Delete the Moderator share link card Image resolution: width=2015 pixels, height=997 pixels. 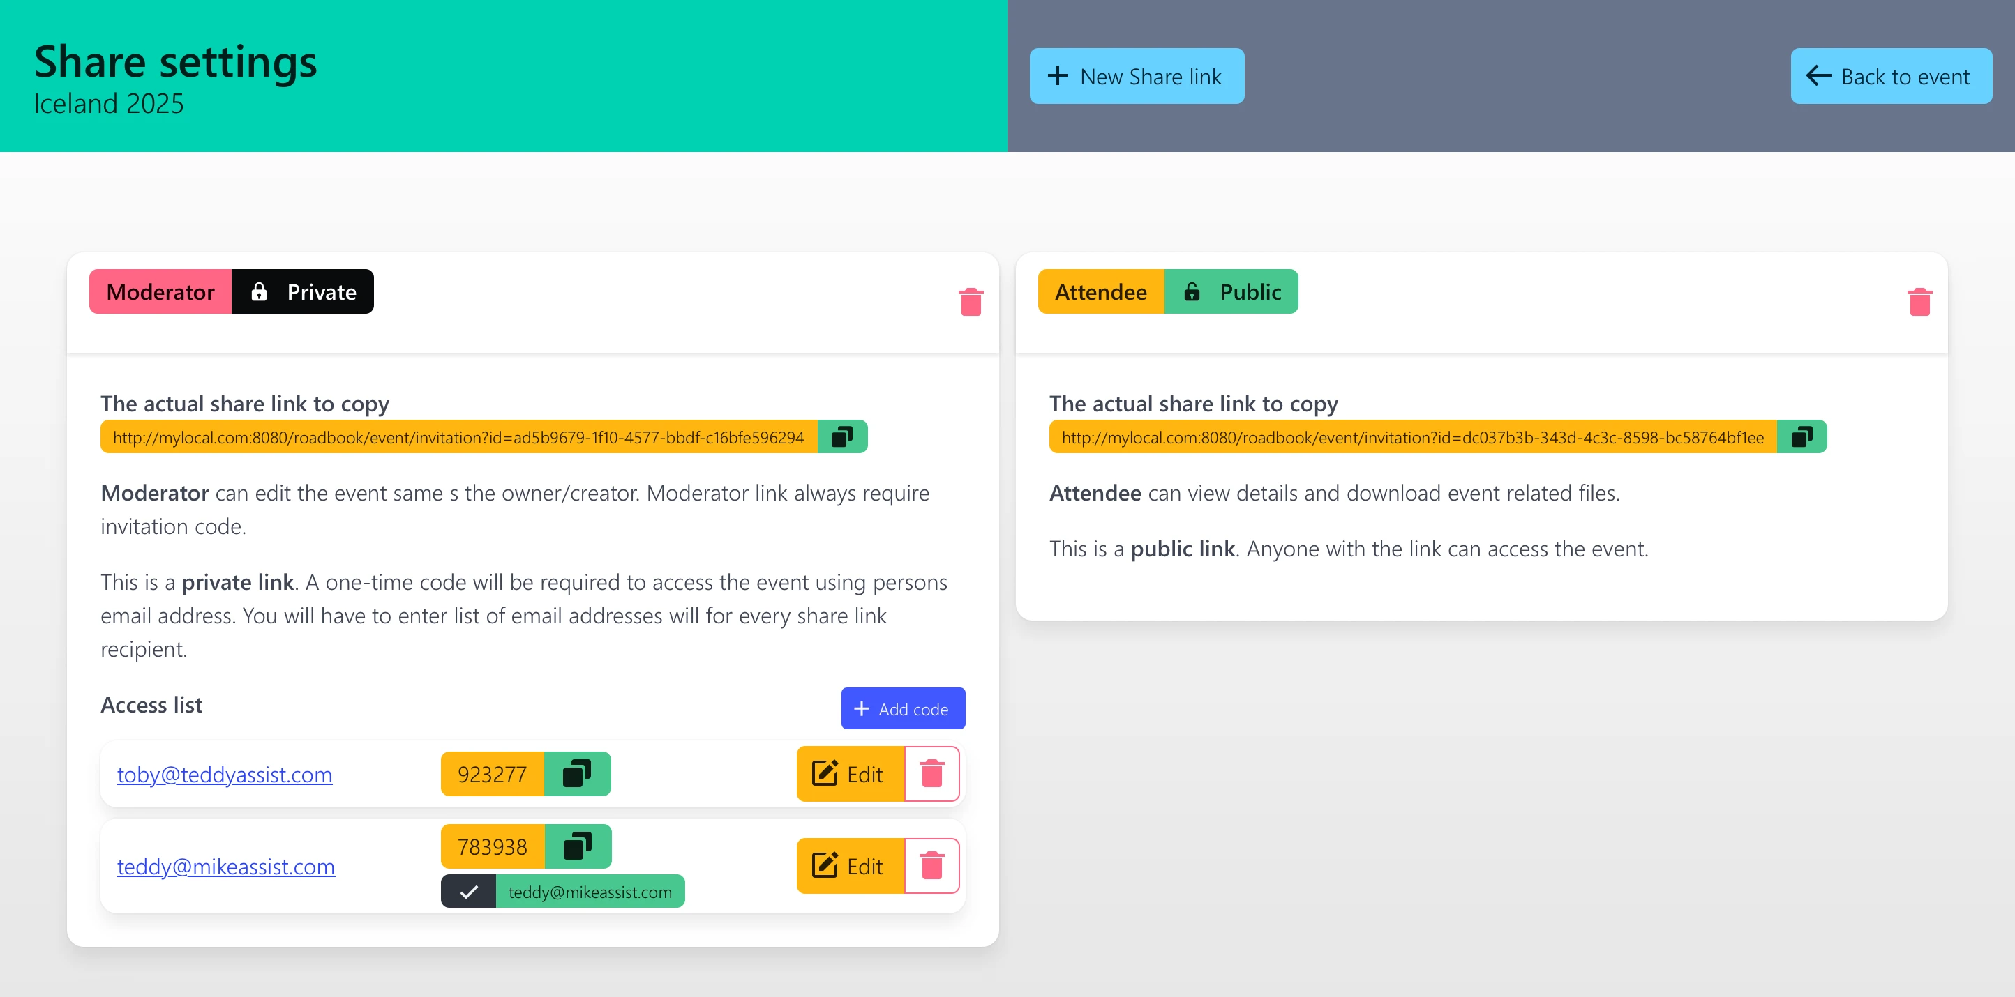pos(971,302)
